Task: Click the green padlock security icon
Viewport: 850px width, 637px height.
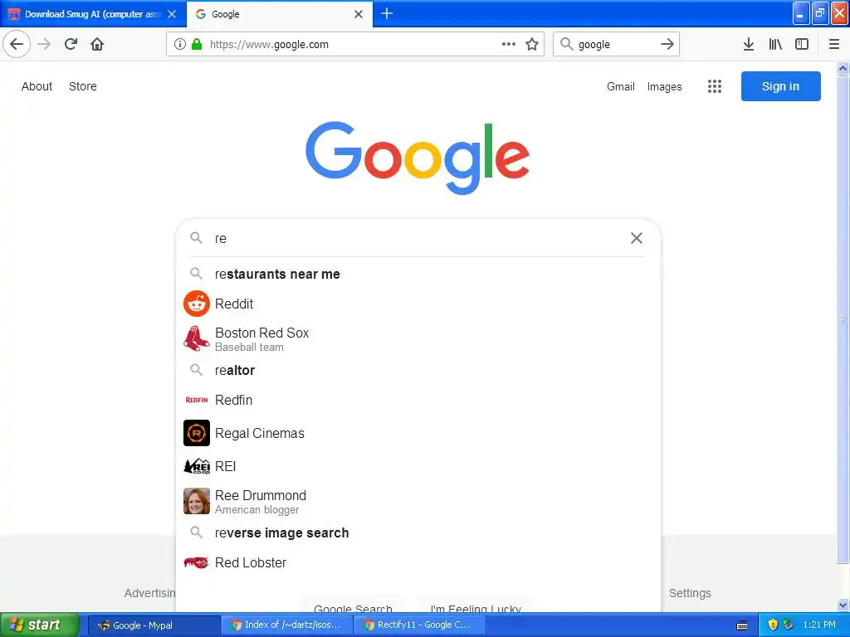Action: click(x=197, y=45)
